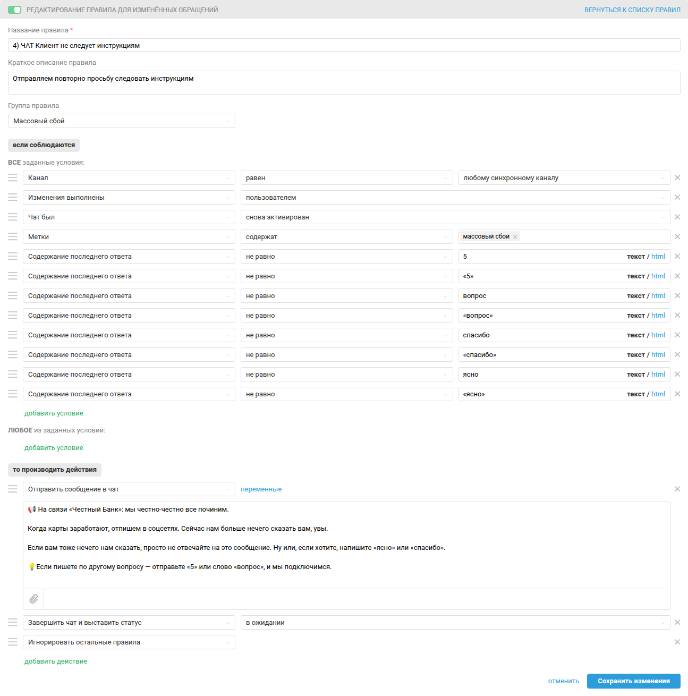Toggle the rule enabled switch

point(15,10)
